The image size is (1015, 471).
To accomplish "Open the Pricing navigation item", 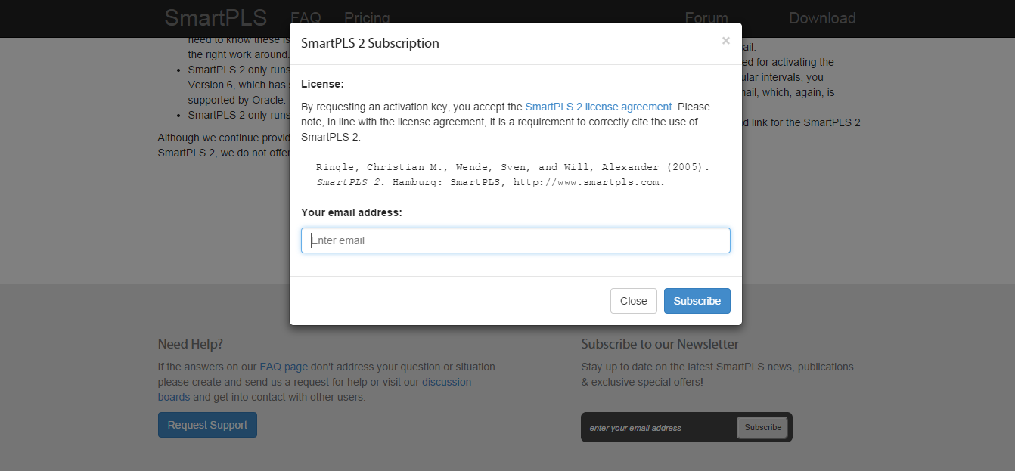I will click(367, 18).
